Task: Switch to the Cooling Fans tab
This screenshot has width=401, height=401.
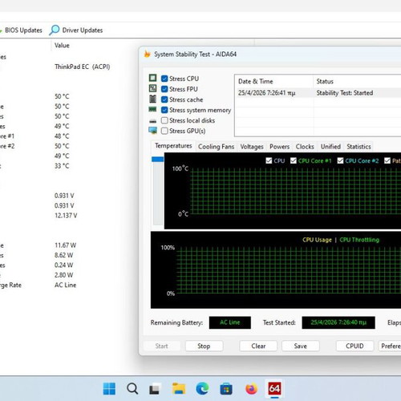Action: pos(216,147)
